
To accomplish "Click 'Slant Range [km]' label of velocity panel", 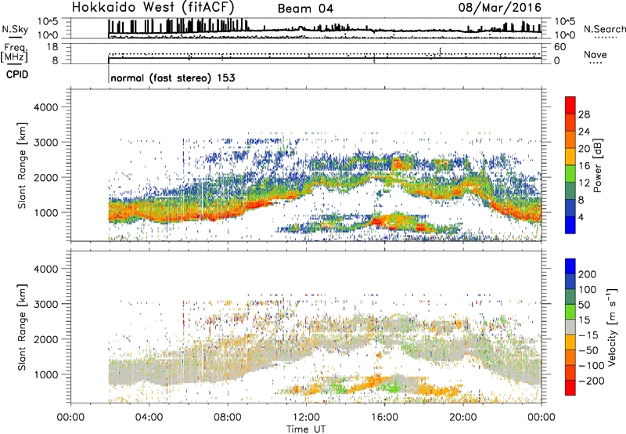I will (22, 327).
